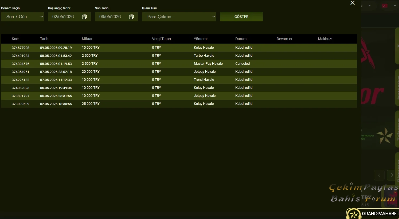The height and width of the screenshot is (219, 399).
Task: Select the Canceled Master Pay Havale row
Action: [179, 64]
